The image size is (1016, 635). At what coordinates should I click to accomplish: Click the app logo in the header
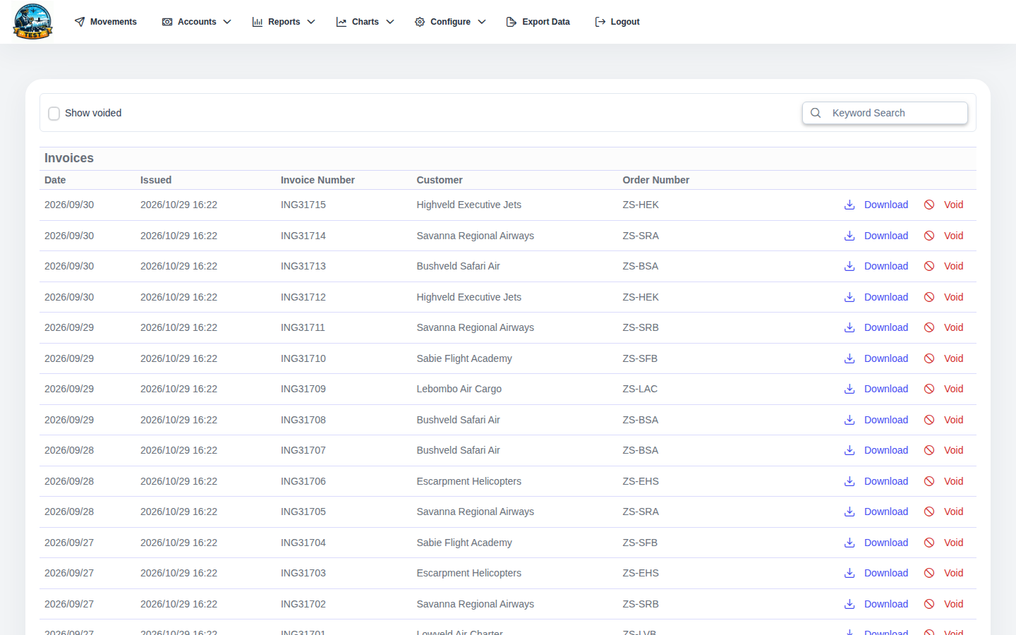(32, 21)
